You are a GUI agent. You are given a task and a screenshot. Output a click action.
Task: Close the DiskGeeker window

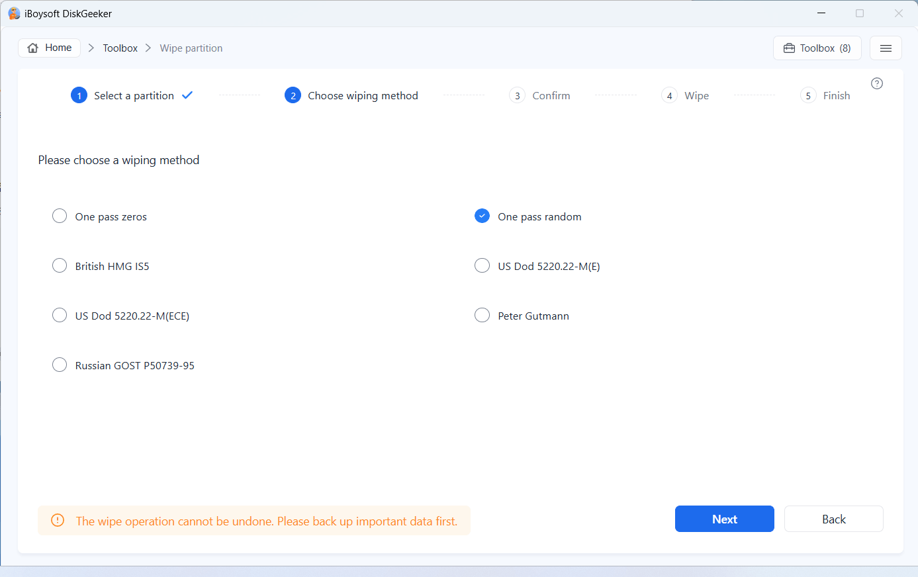[899, 13]
